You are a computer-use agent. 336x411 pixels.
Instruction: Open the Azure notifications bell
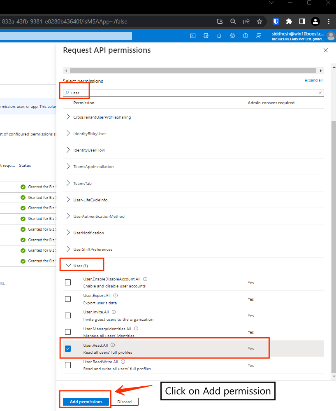pos(219,36)
